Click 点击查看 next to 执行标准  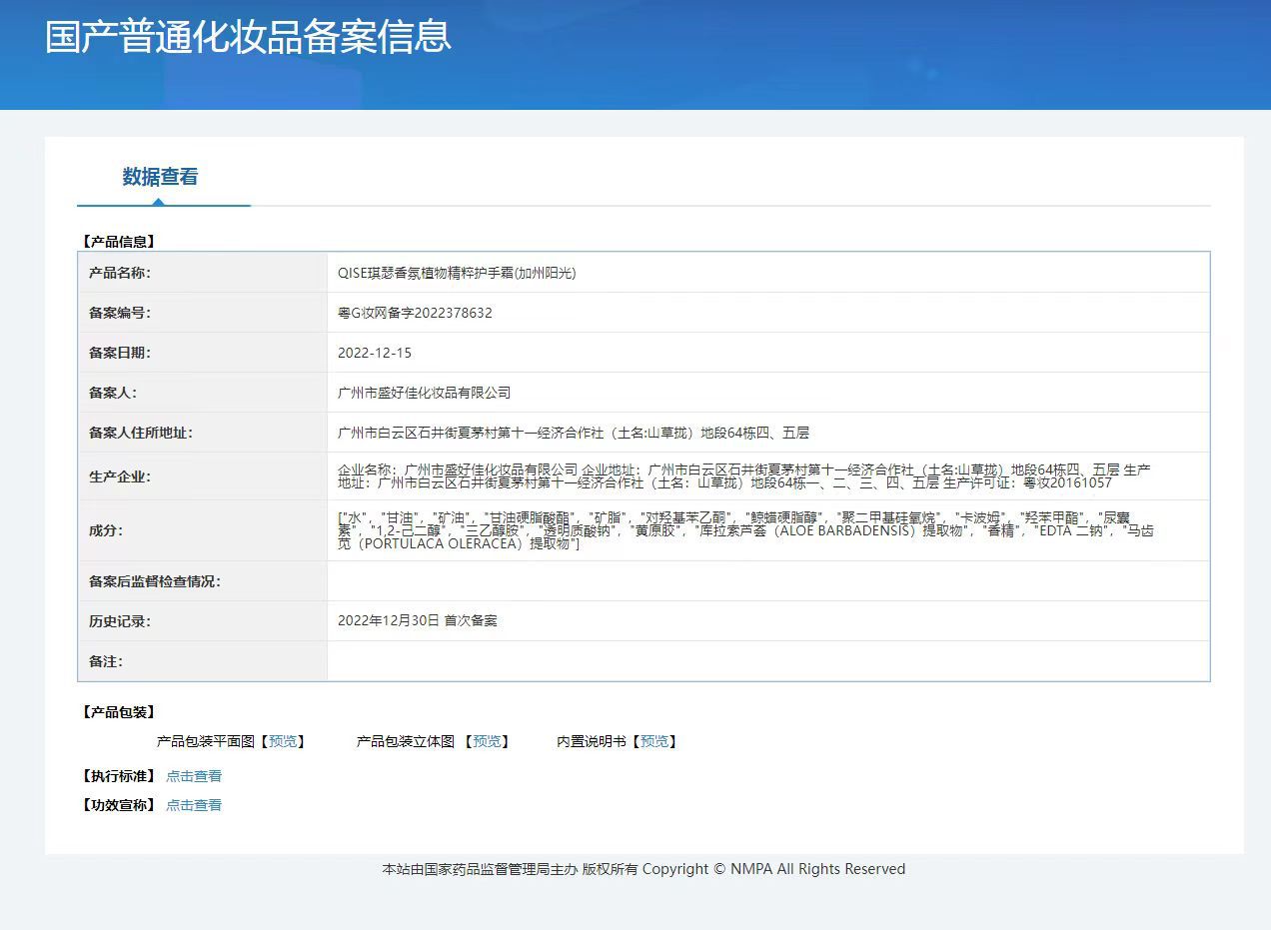194,776
